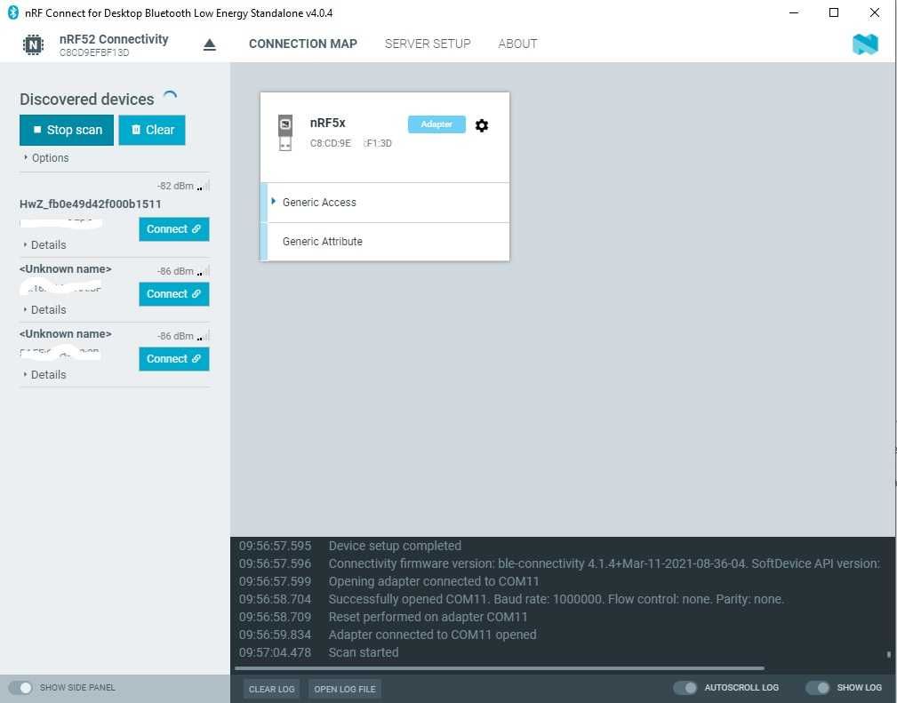Minimize the nRF Connect window

click(794, 12)
